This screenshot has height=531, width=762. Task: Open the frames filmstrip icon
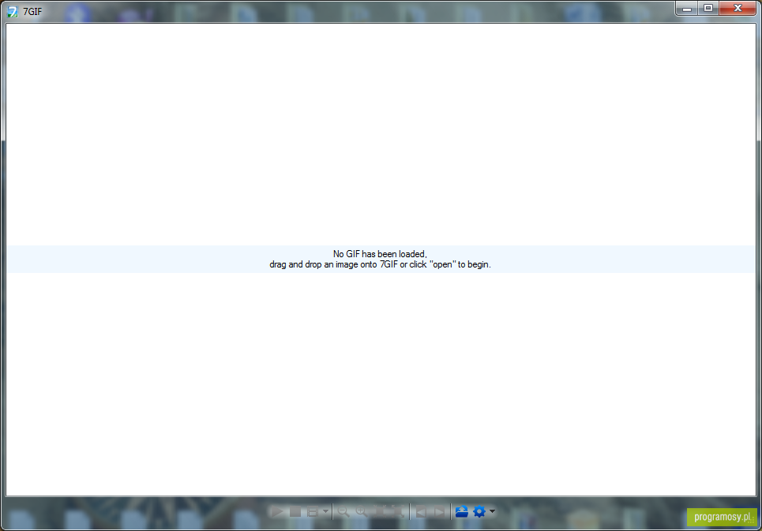pos(313,511)
